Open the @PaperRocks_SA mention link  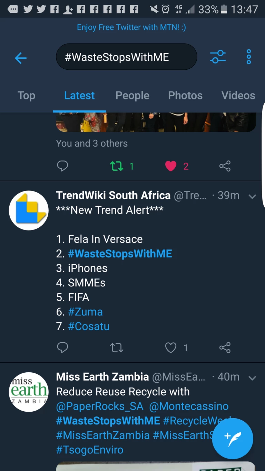[100, 406]
